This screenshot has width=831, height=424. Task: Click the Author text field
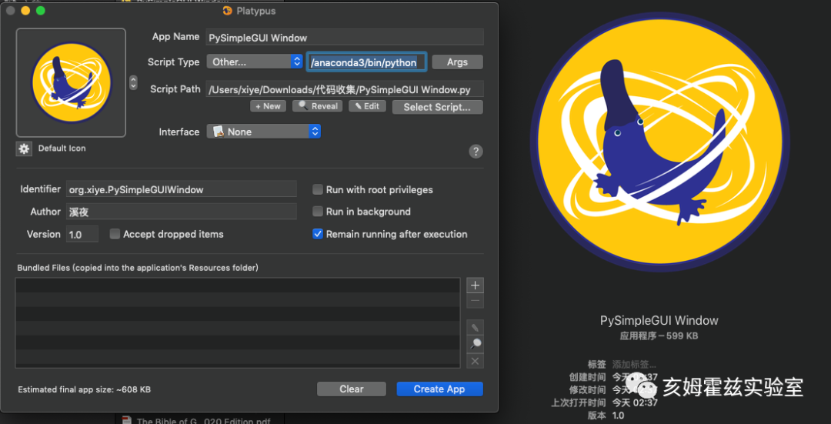182,212
